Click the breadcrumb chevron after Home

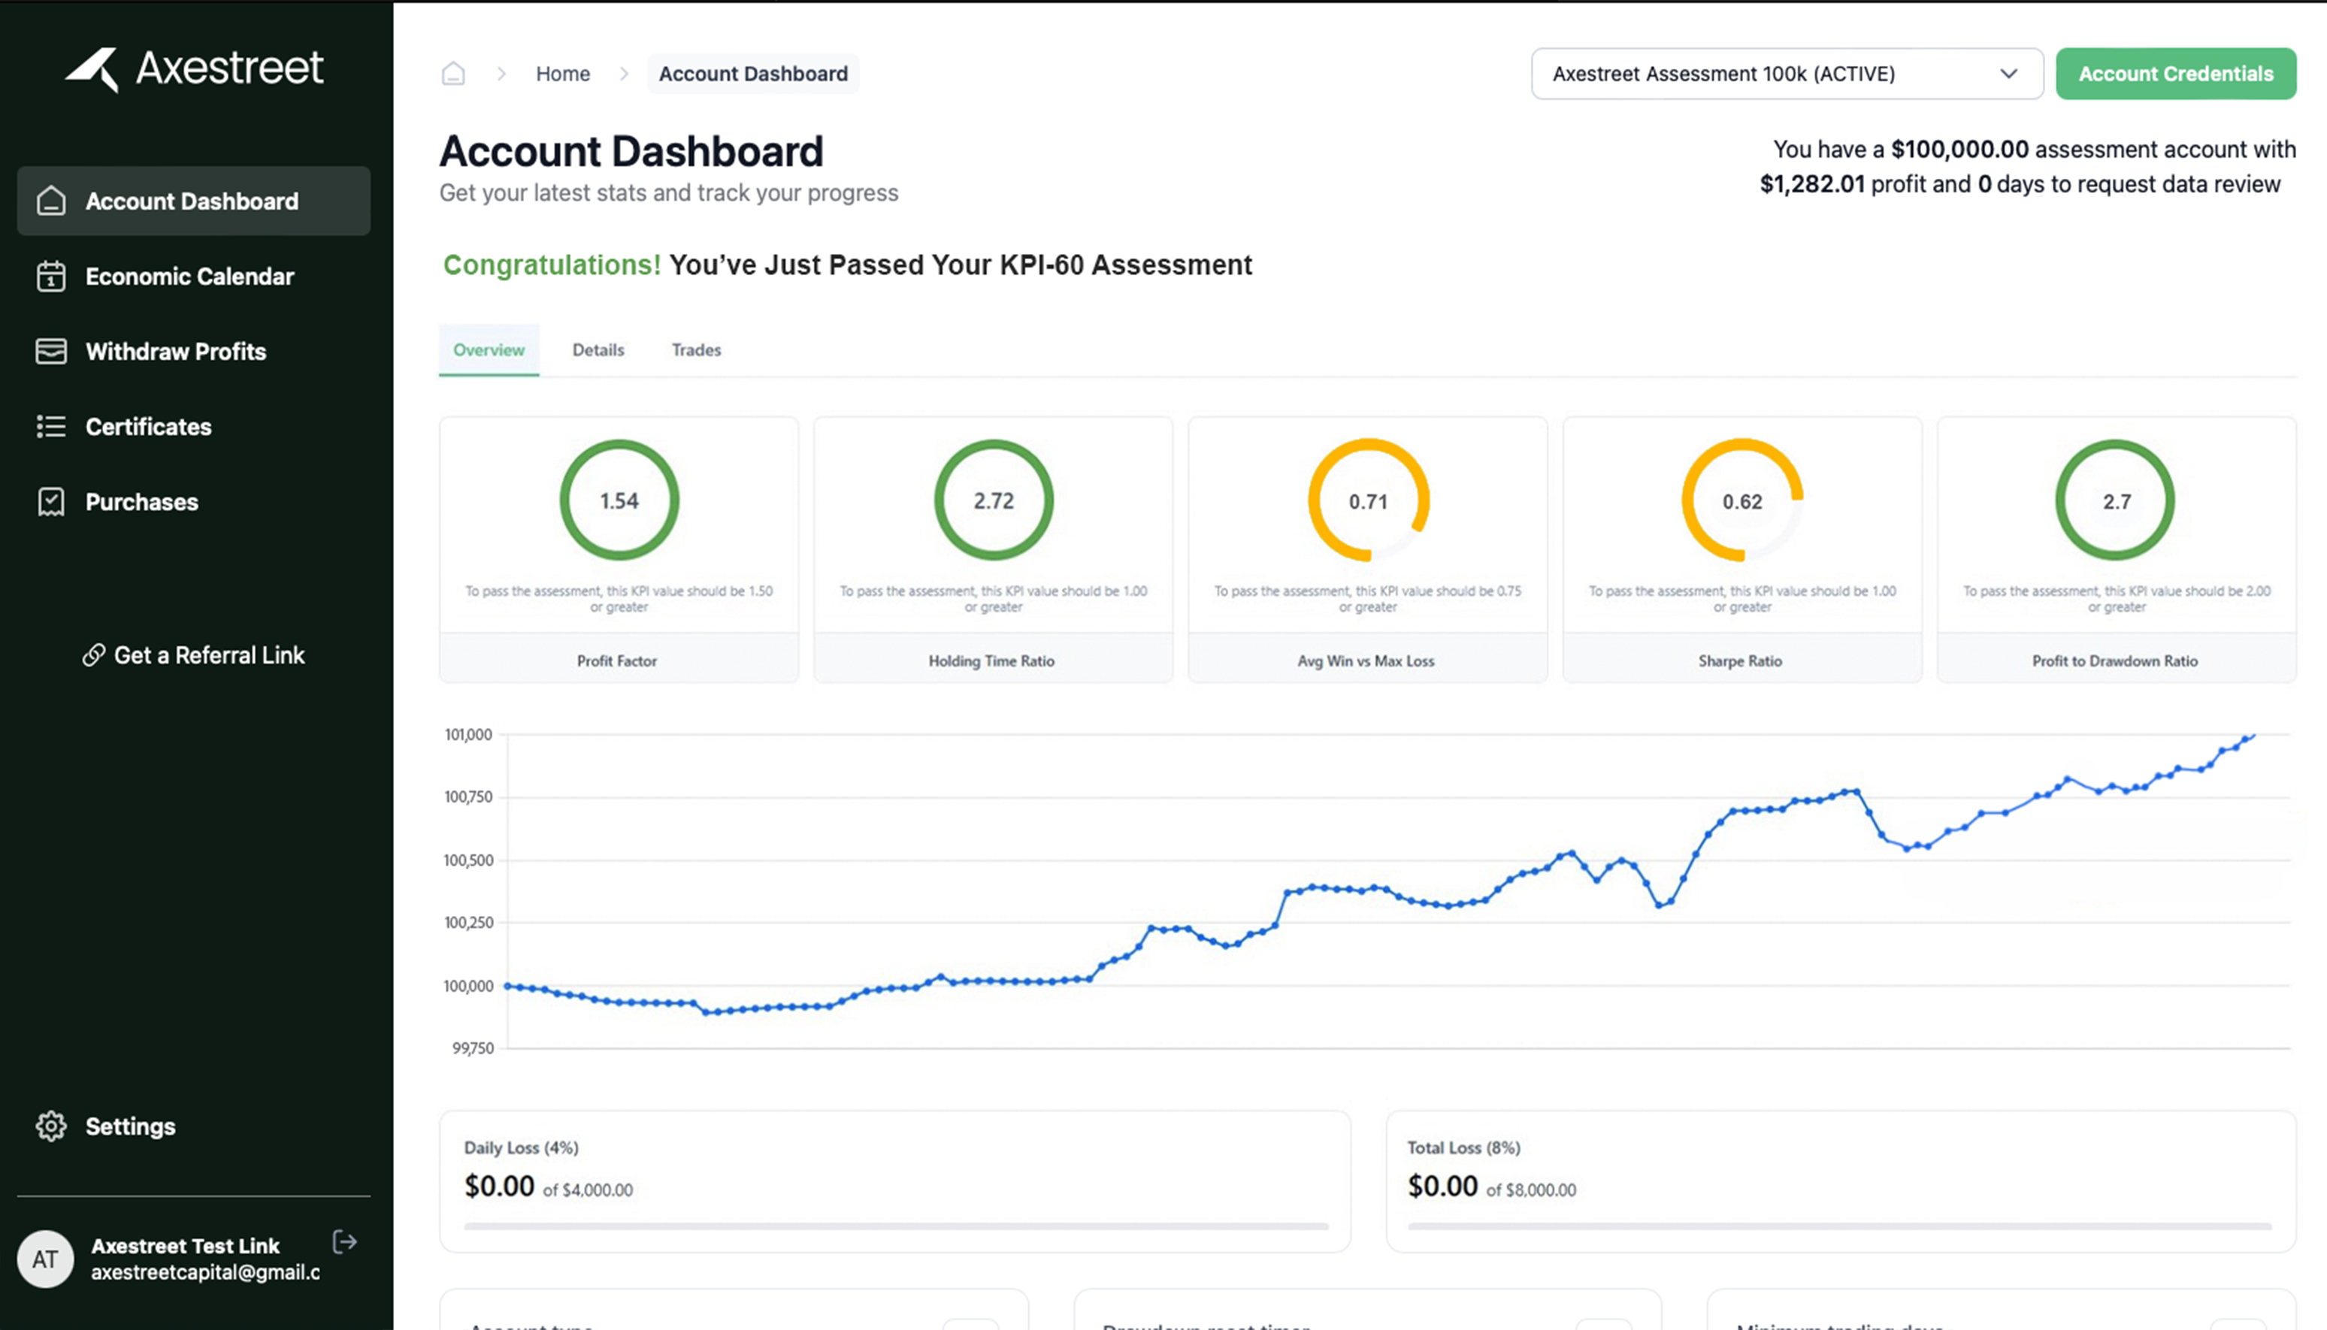[x=624, y=74]
